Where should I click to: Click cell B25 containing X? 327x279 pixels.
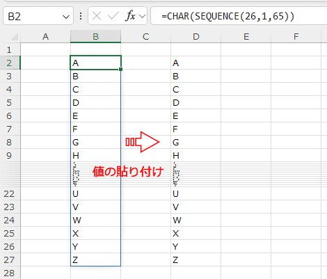click(95, 233)
